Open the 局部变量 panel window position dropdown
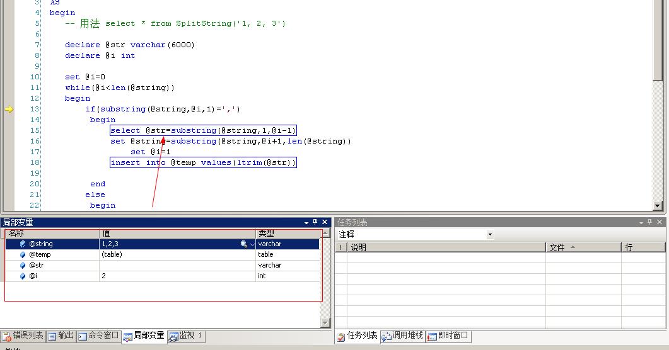This screenshot has width=669, height=350. [306, 223]
